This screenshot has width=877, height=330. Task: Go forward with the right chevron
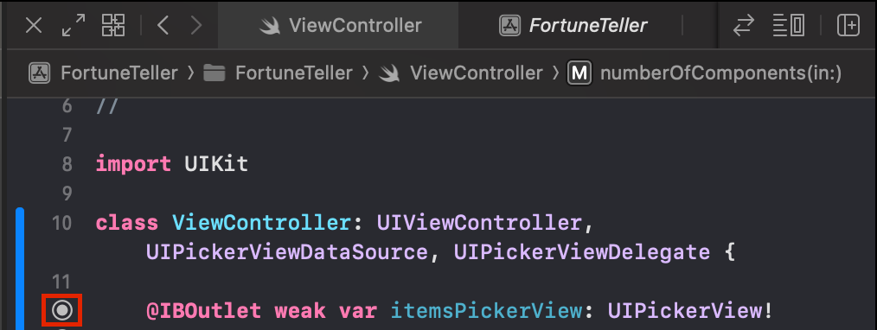click(x=196, y=26)
